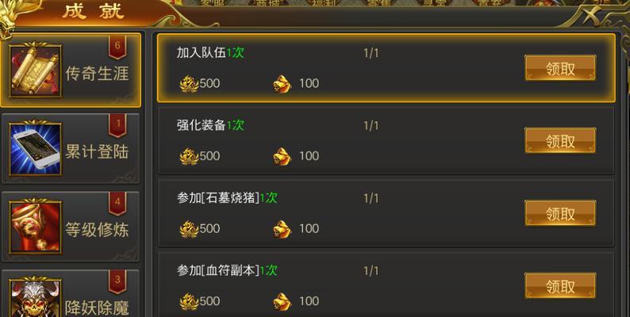Switch to the 等级修炼 category tab
The image size is (630, 317).
tap(71, 227)
